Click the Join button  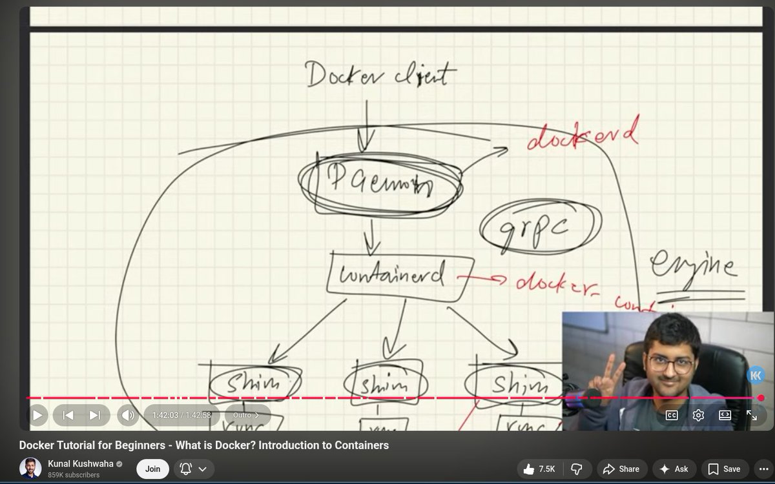[x=152, y=469]
